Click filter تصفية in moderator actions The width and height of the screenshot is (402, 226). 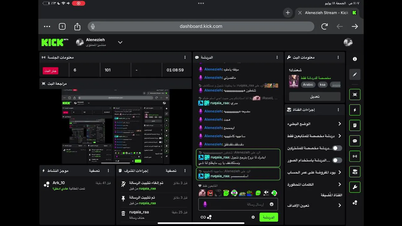pyautogui.click(x=171, y=170)
